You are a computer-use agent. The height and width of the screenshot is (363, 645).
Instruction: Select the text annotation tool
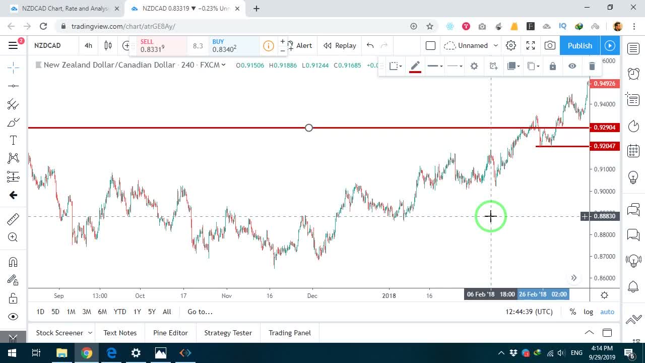[14, 141]
